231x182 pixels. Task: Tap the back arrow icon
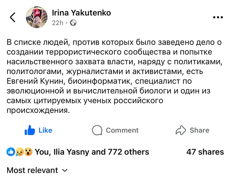13,17
